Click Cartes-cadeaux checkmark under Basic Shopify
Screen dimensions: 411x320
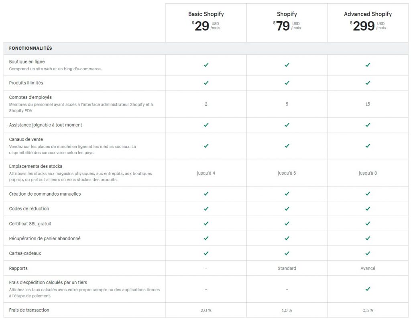pyautogui.click(x=206, y=253)
